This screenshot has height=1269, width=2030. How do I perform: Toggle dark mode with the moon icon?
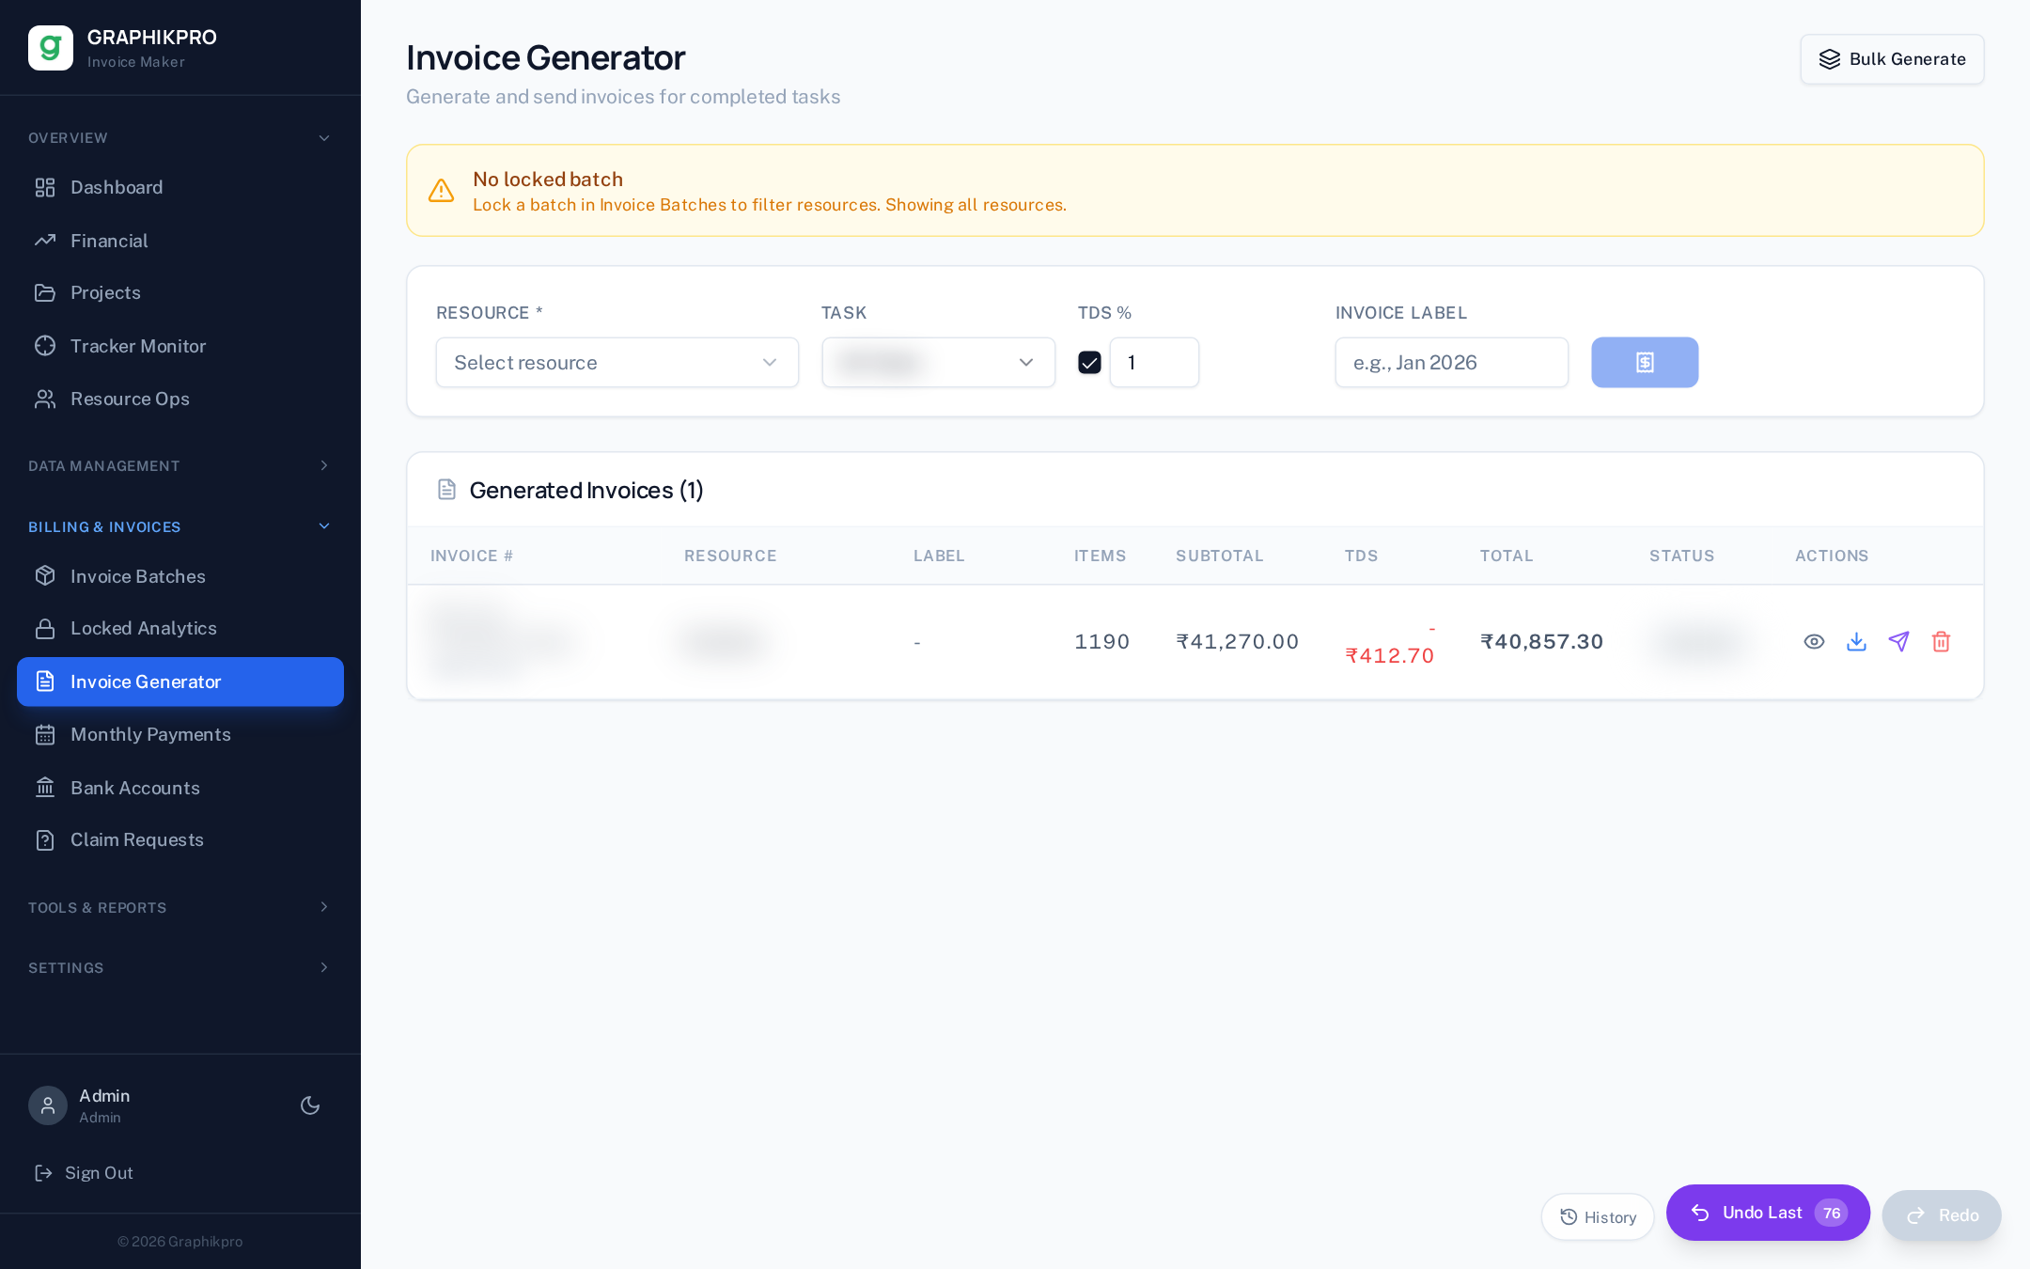tap(310, 1105)
